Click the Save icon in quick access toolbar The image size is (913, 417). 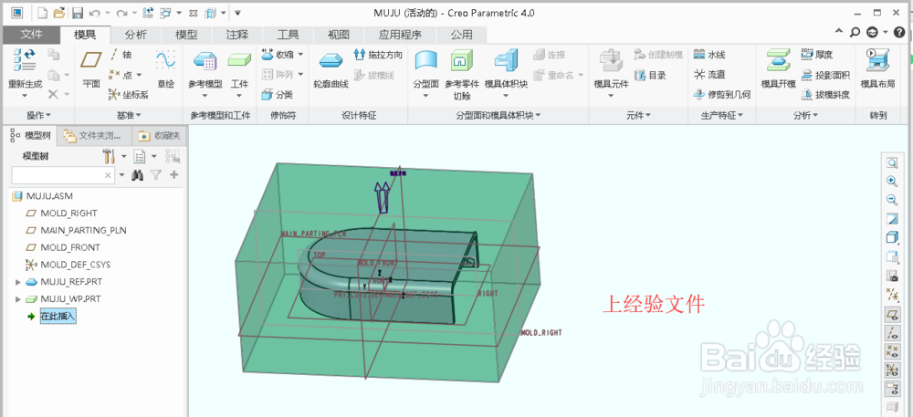(x=78, y=12)
